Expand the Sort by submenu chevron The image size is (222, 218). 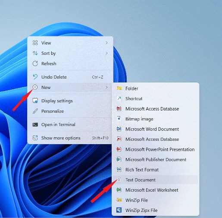[106, 53]
